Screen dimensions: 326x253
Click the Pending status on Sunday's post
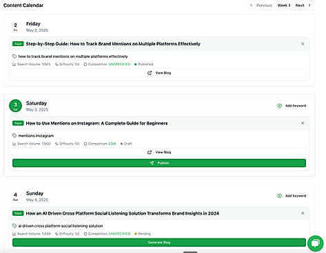click(143, 234)
